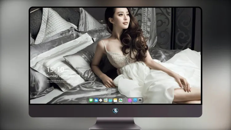Click the Maps-style icon beside Clock
Screen dimensions: 231x130
[x=106, y=100]
